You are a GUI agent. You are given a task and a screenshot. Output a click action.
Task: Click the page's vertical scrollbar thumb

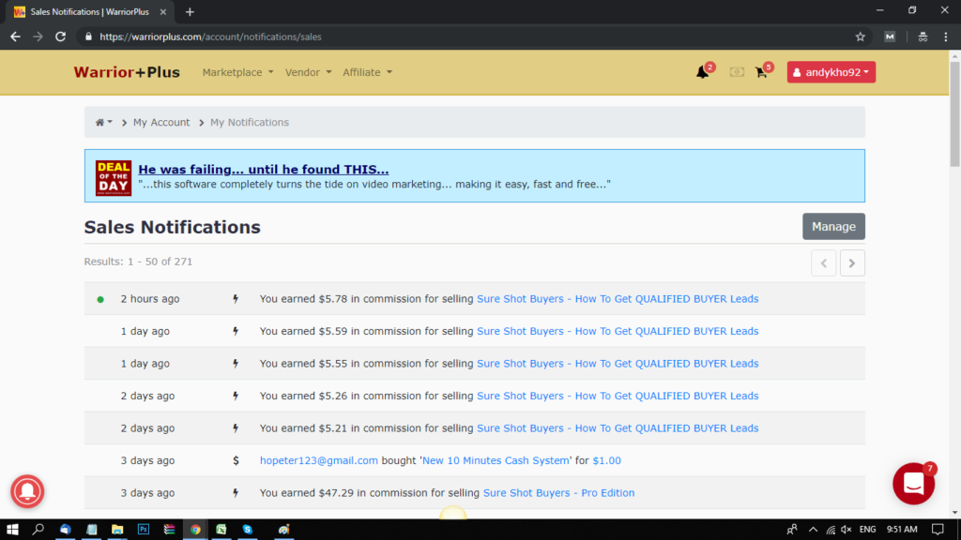(x=954, y=113)
